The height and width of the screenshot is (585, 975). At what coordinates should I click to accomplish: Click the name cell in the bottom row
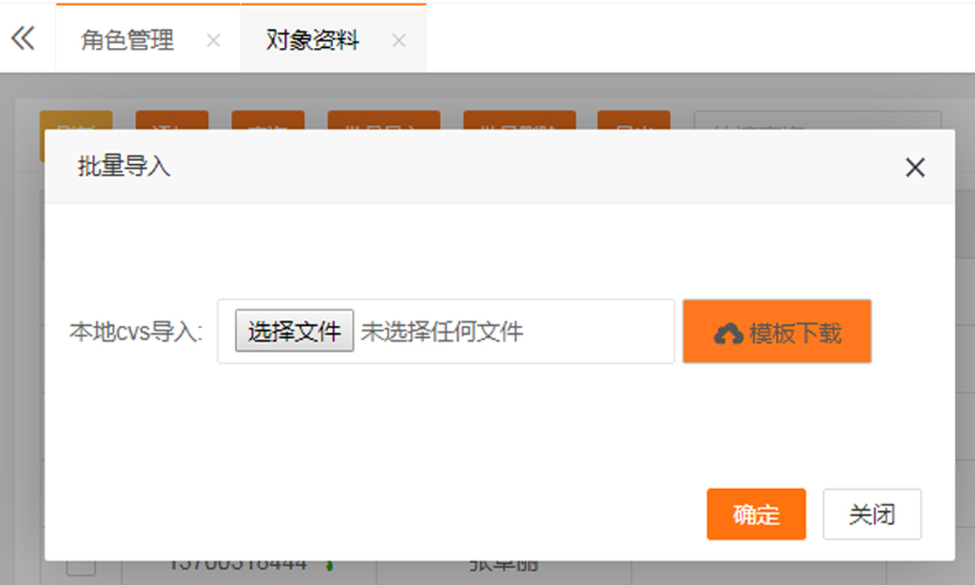click(504, 565)
